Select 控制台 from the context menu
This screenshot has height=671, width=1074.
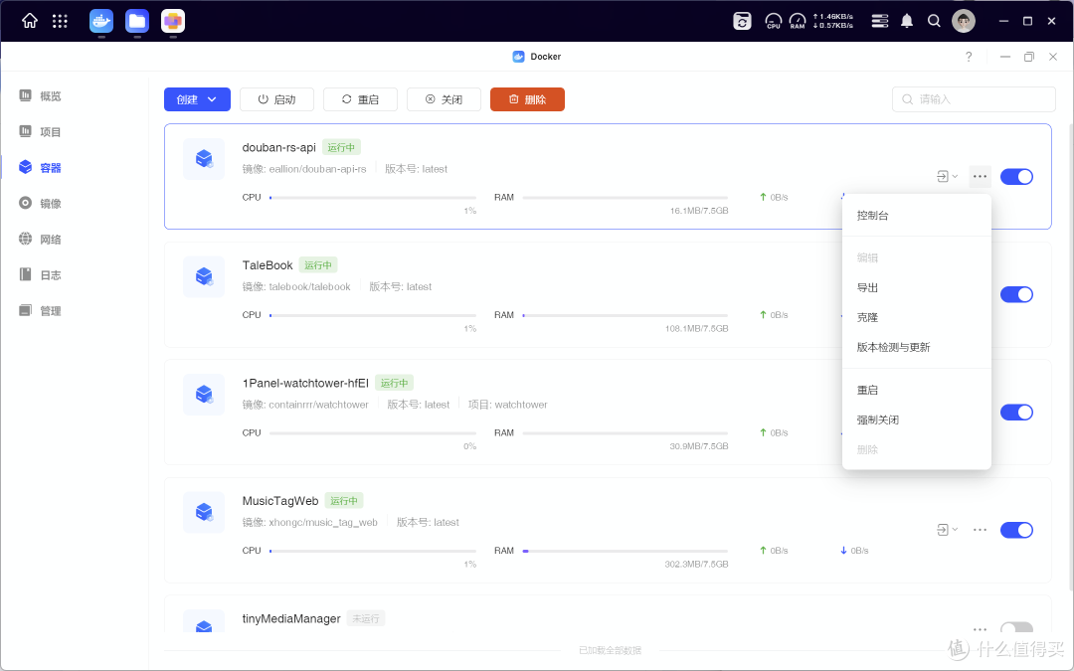(872, 216)
